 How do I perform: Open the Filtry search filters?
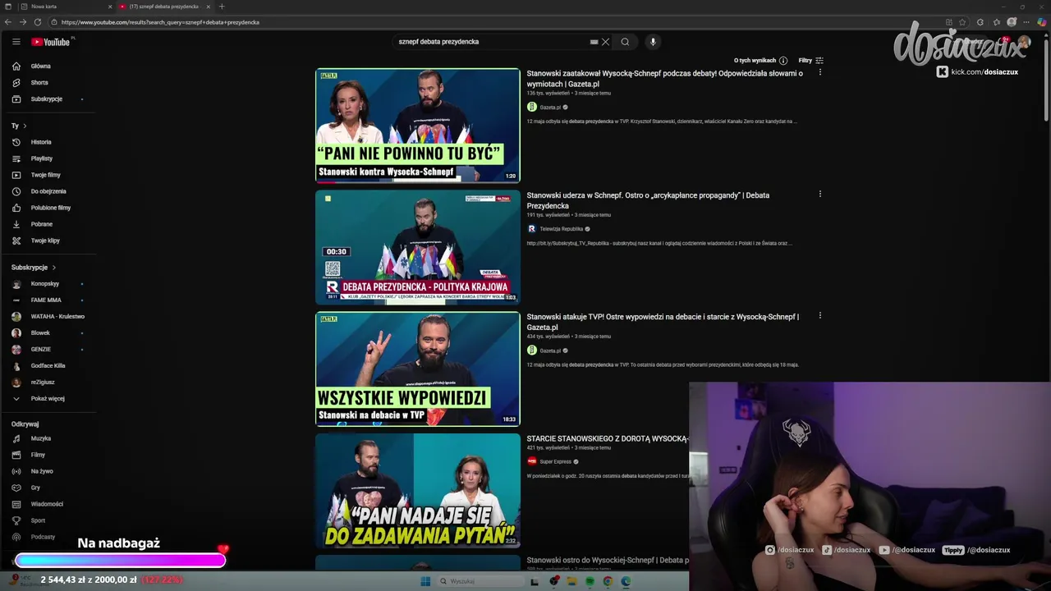810,61
